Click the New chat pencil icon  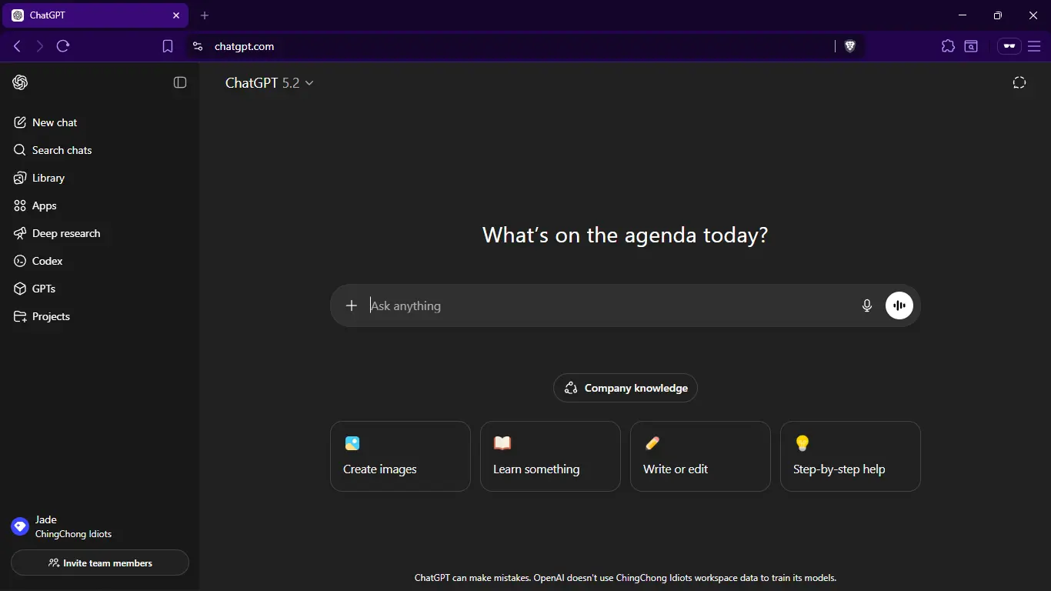pos(20,122)
